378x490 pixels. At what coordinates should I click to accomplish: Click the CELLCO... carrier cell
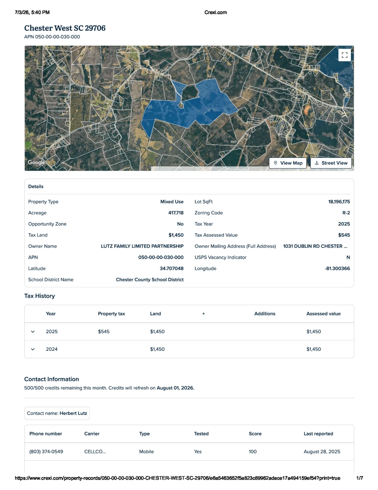pos(95,451)
